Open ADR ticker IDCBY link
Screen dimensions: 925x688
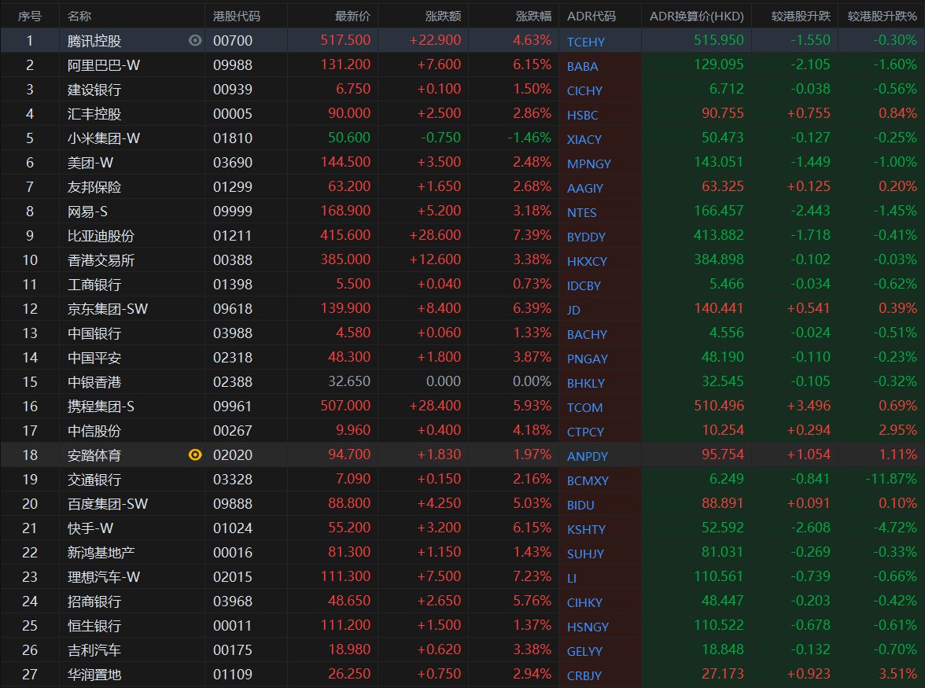click(x=584, y=286)
